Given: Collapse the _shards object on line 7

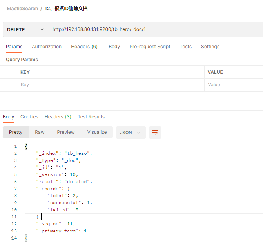Looking at the screenshot, I should (69, 189).
